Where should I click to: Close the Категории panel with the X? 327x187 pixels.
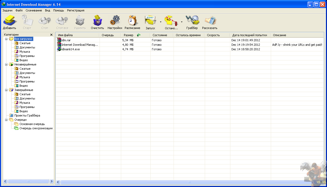(x=51, y=35)
